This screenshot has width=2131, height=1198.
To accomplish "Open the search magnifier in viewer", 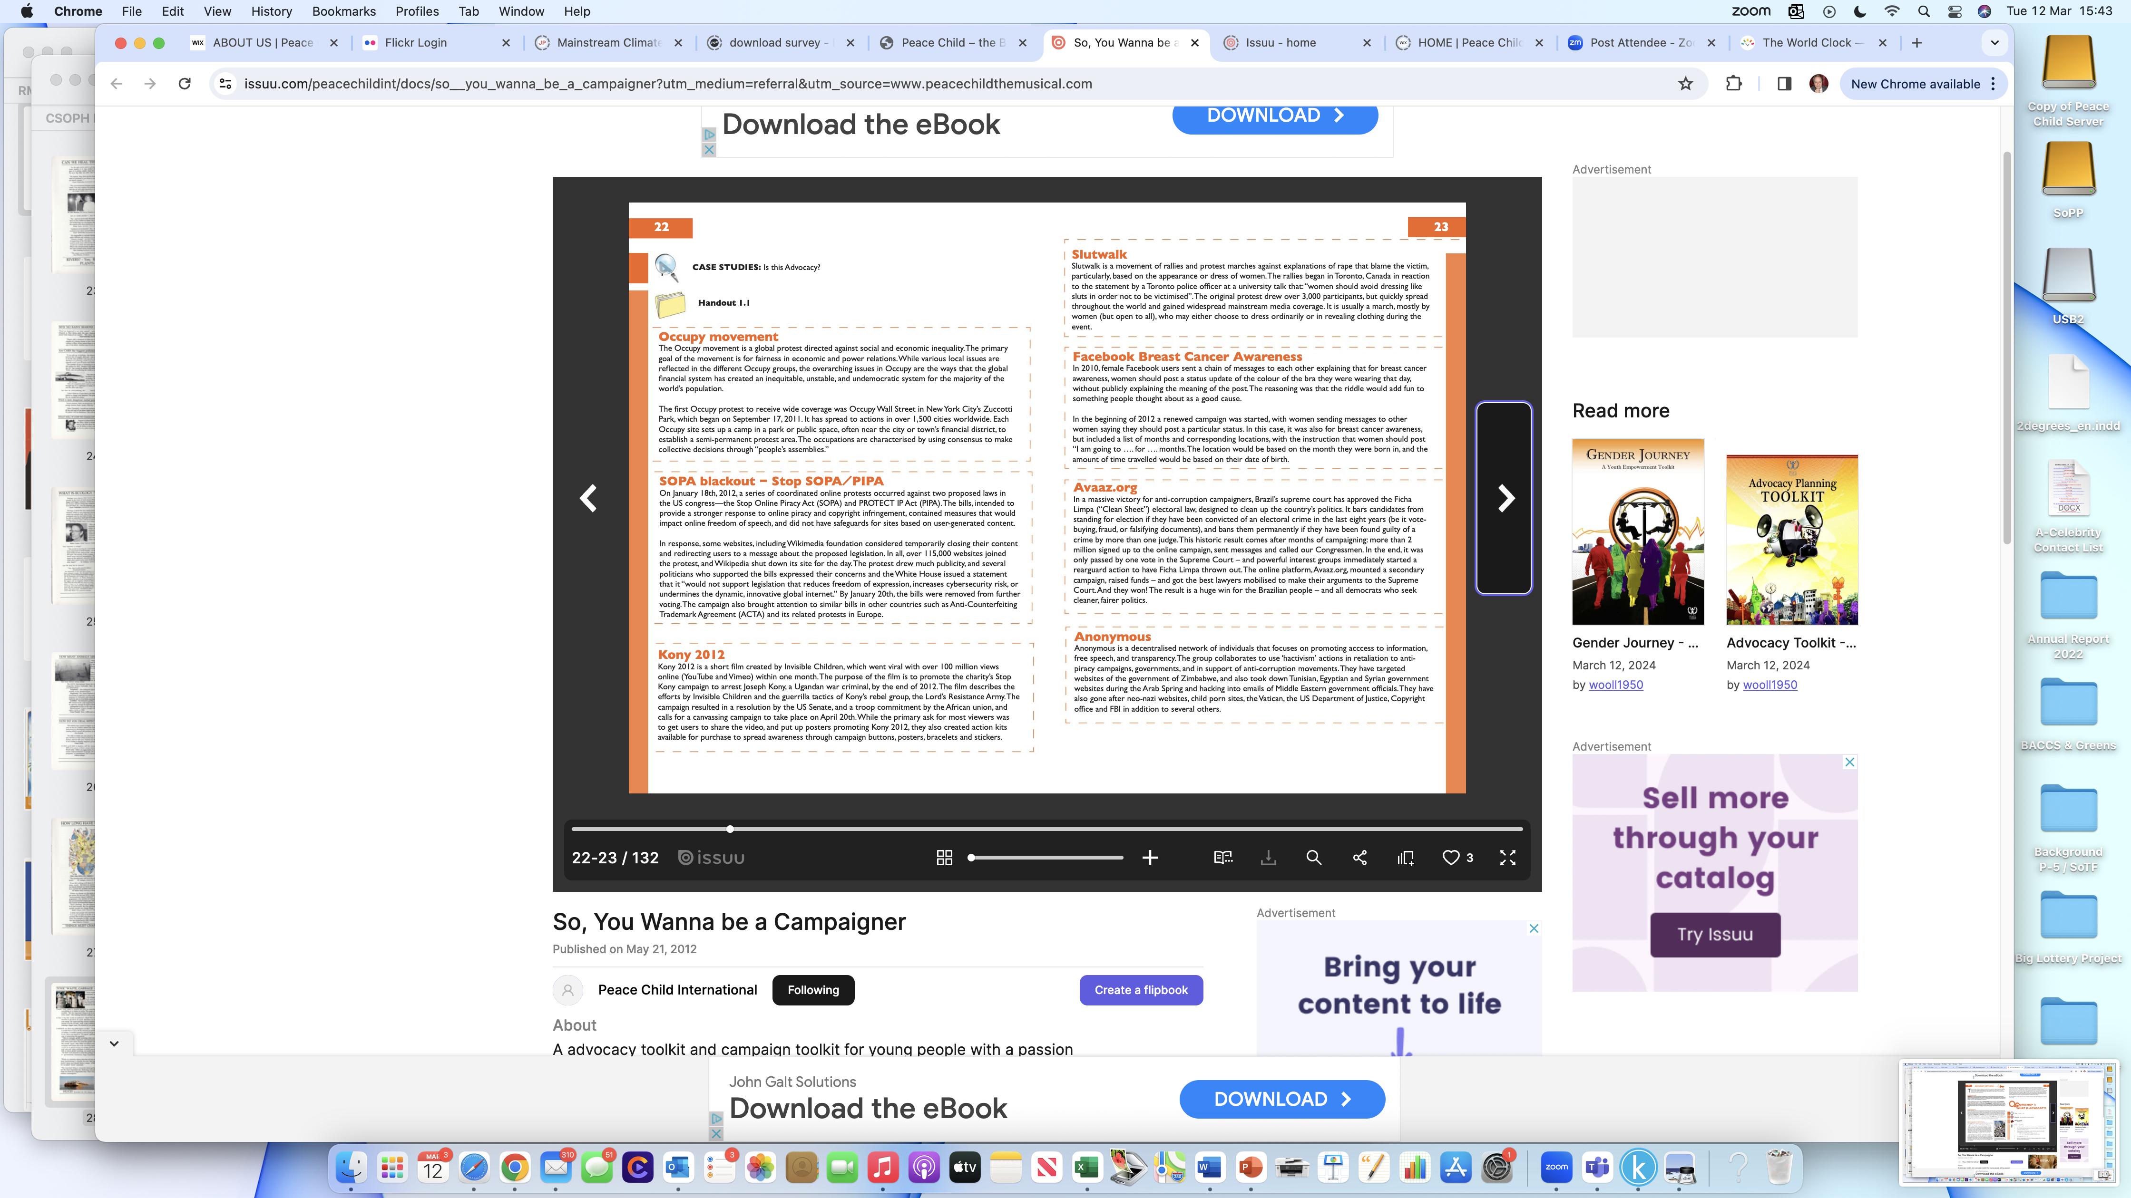I will click(1313, 858).
